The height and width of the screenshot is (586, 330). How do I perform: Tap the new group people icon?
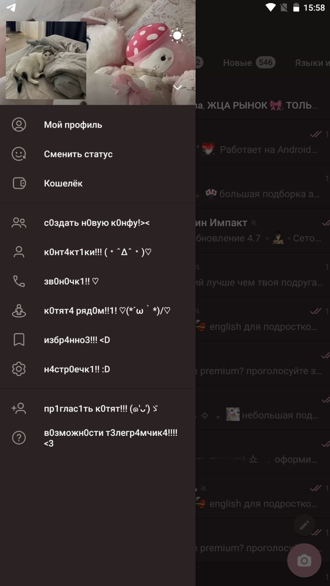[x=19, y=222]
